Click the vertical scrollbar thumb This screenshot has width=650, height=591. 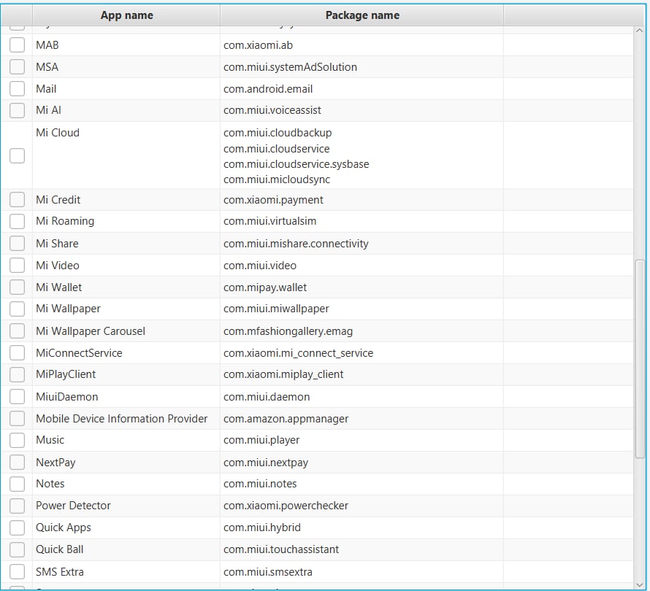(x=640, y=359)
